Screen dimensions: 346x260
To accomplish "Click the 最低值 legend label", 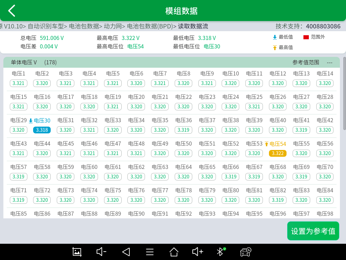I will pos(286,37).
